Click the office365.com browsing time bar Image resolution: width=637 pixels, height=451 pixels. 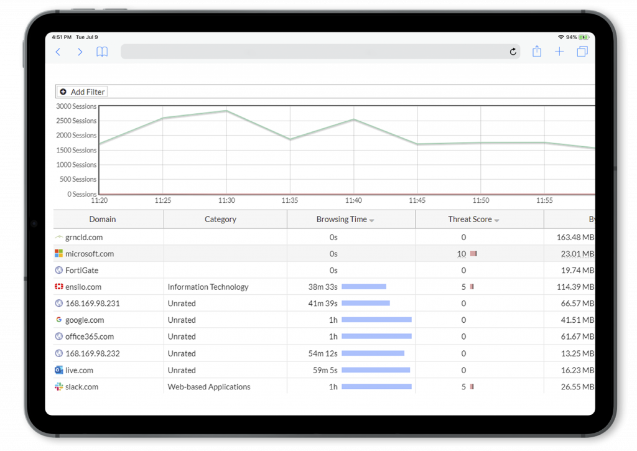click(376, 337)
